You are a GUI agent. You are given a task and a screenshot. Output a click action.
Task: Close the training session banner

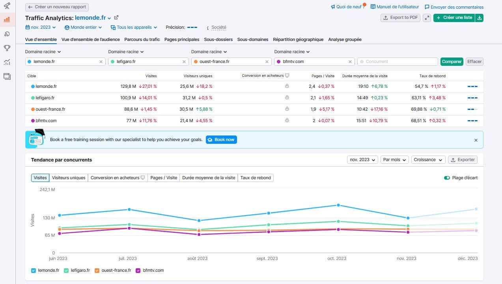click(476, 140)
